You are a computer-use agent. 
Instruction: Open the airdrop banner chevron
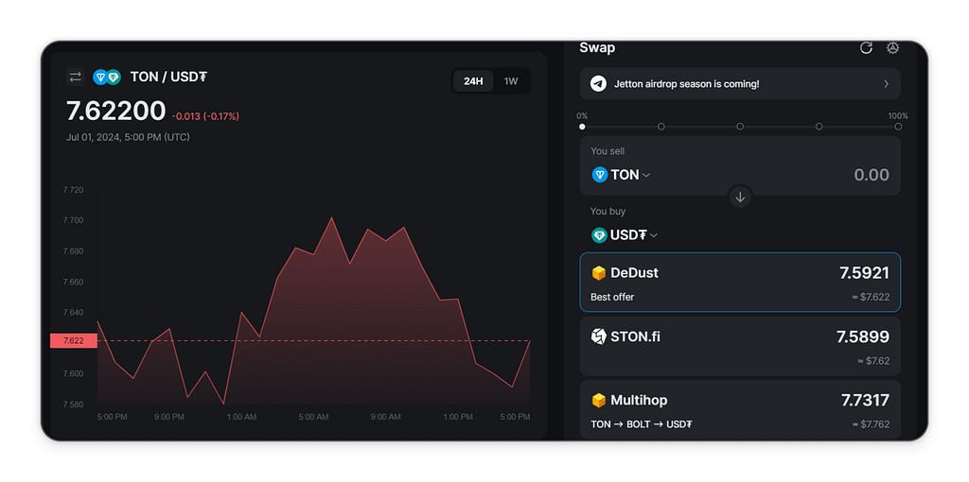click(x=886, y=83)
